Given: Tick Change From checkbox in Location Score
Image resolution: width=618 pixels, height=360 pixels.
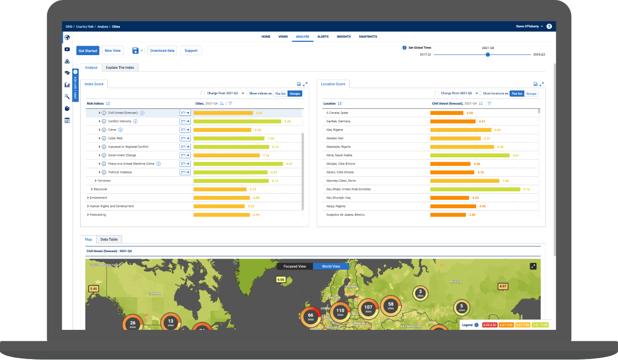Looking at the screenshot, I should pos(437,93).
